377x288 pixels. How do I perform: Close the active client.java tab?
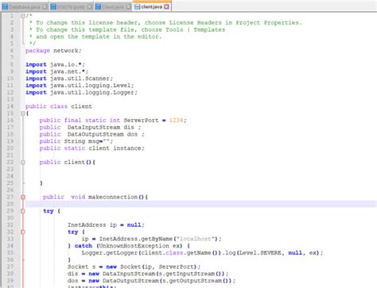[166, 6]
